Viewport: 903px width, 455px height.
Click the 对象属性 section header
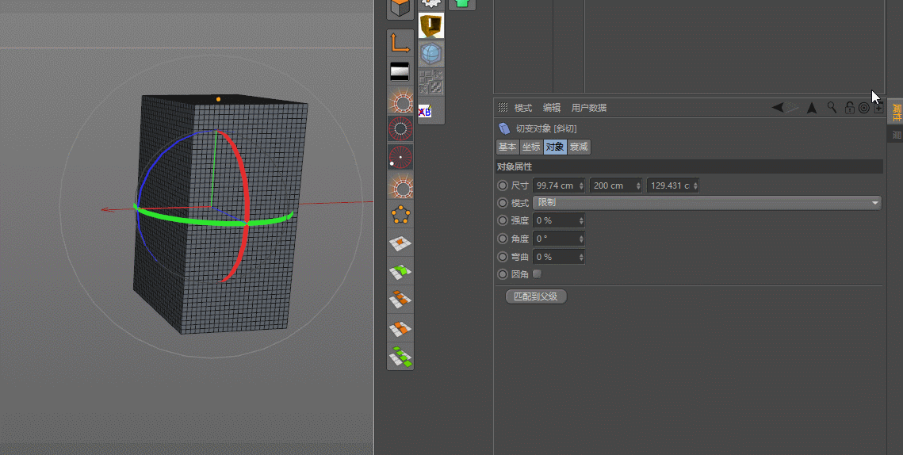pos(689,166)
